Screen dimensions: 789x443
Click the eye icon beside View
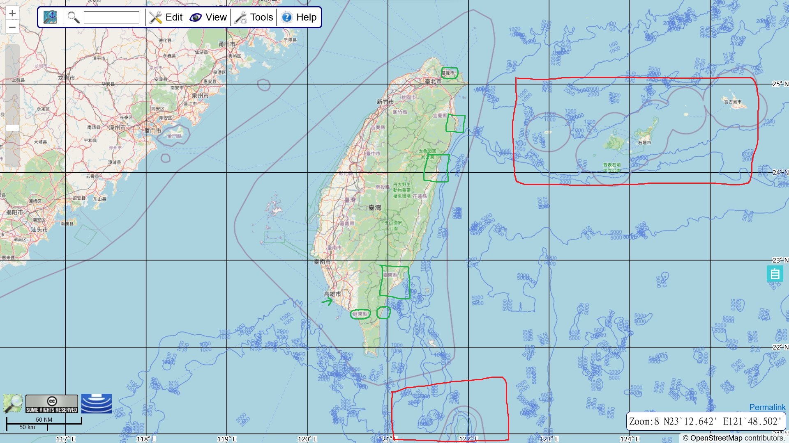[x=196, y=17]
